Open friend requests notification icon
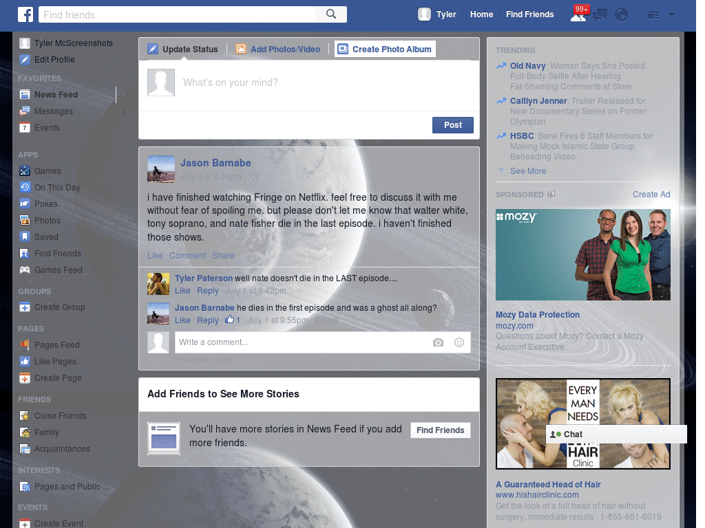The image size is (705, 528). pyautogui.click(x=578, y=15)
